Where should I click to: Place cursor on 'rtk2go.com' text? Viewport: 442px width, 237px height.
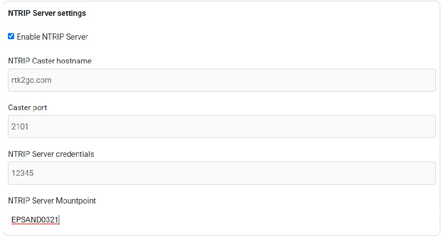coord(31,80)
